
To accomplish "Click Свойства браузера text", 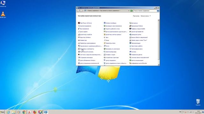I will pyautogui.click(x=111, y=52).
